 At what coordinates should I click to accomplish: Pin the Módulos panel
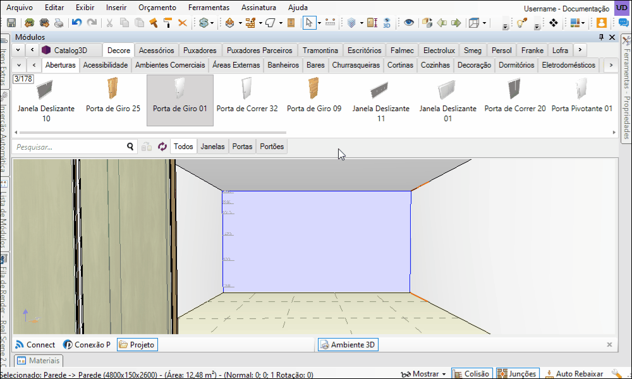point(602,37)
